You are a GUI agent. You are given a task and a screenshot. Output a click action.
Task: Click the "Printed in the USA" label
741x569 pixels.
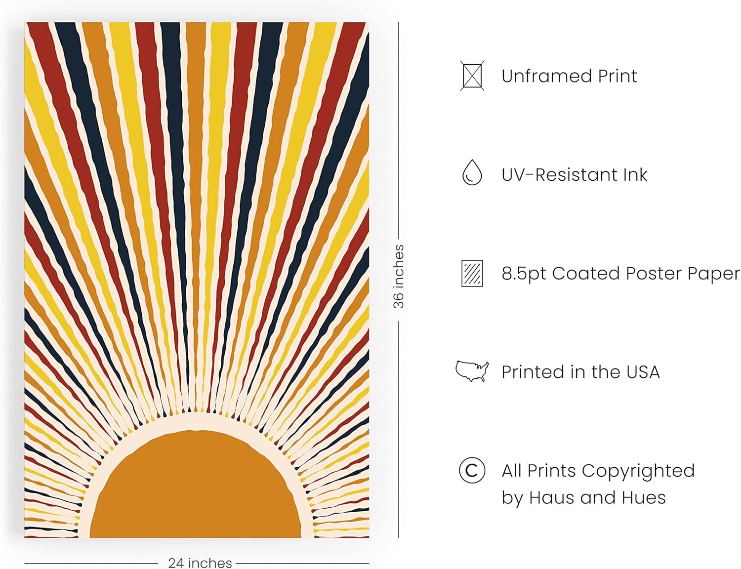point(580,372)
